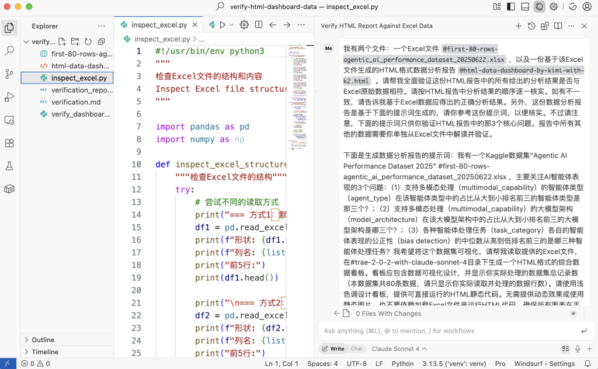This screenshot has height=369, width=598.
Task: Open Search view in activity bar
Action: point(9,51)
